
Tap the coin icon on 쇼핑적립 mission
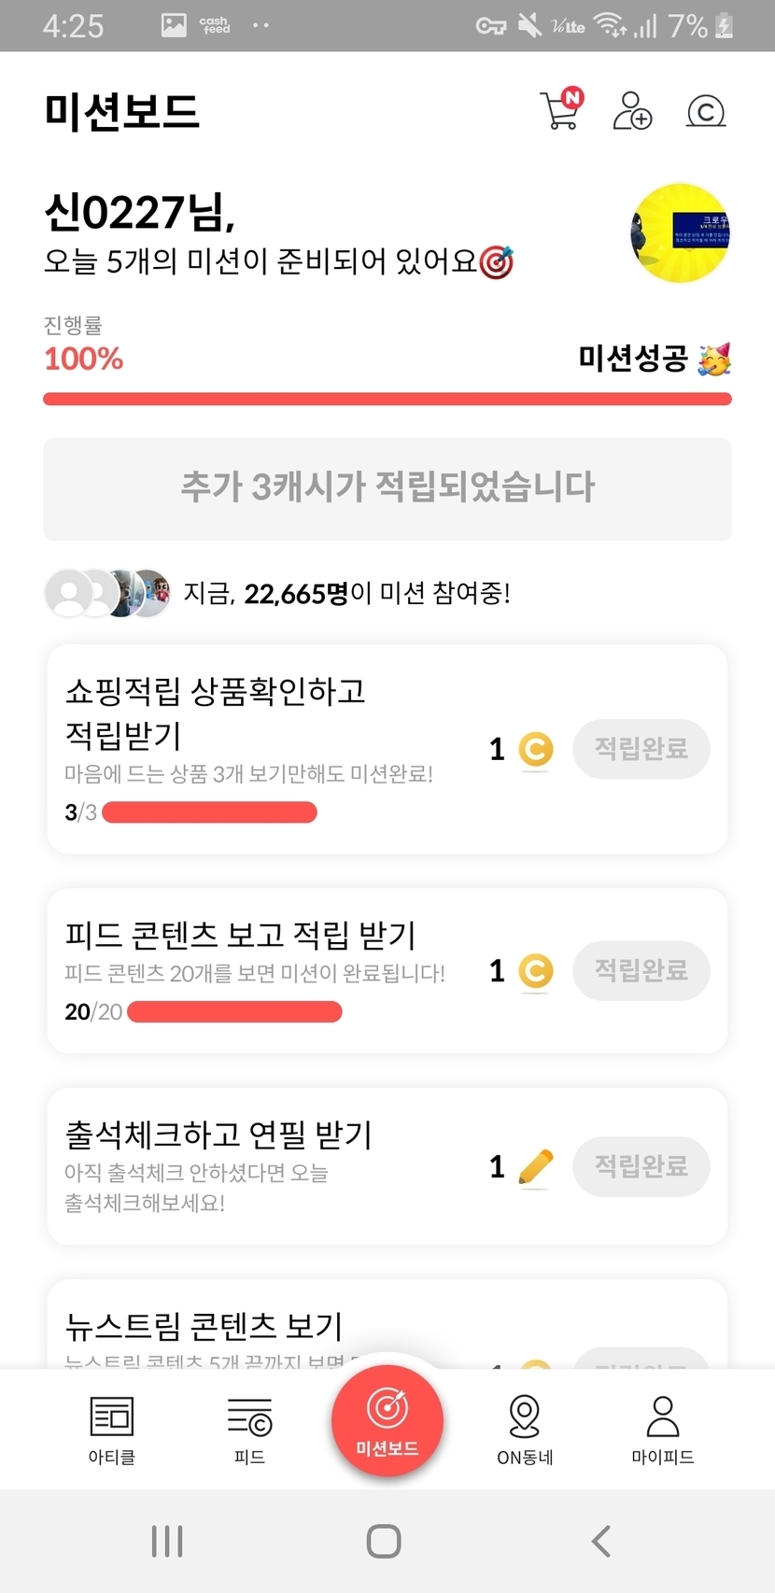(x=535, y=749)
